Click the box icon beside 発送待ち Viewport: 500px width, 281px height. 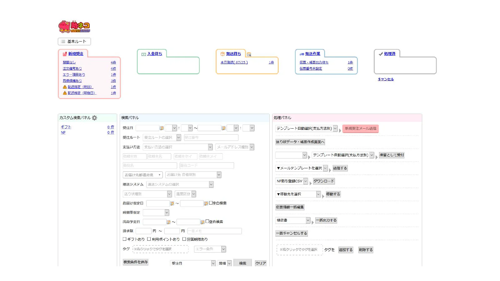pos(222,54)
